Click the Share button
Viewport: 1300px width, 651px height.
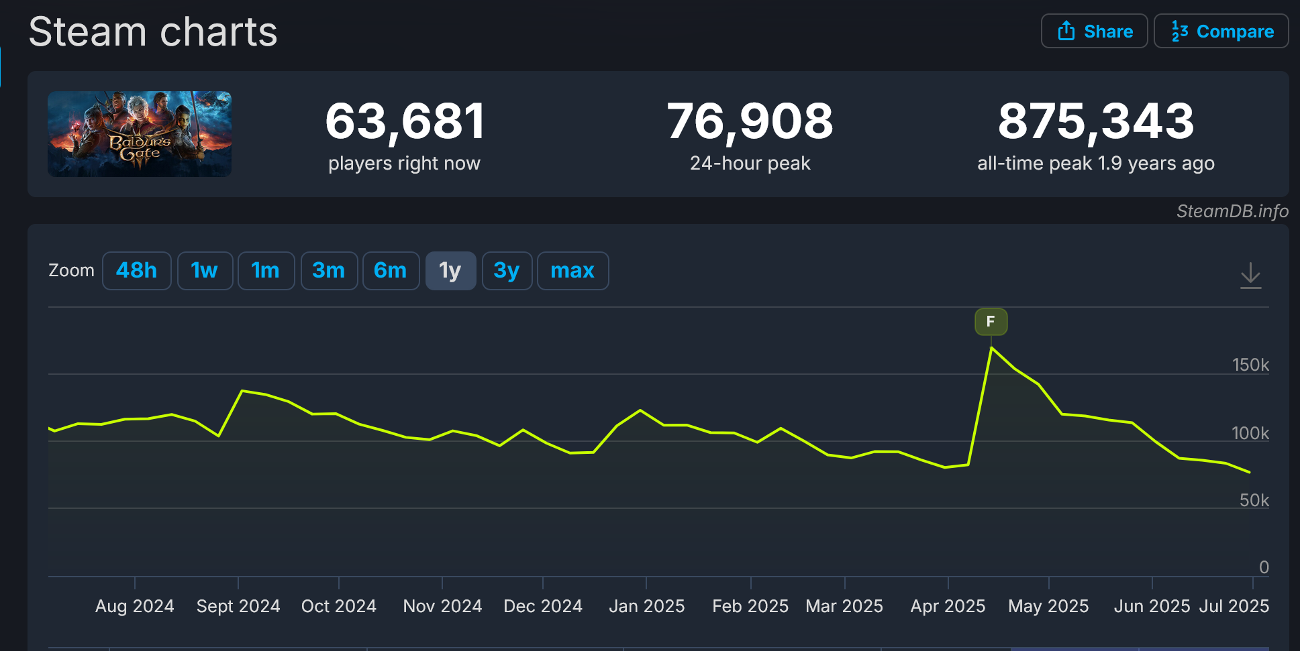[1094, 31]
